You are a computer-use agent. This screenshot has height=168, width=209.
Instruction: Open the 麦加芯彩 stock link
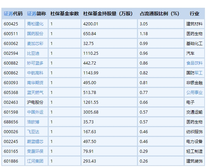click(35, 43)
